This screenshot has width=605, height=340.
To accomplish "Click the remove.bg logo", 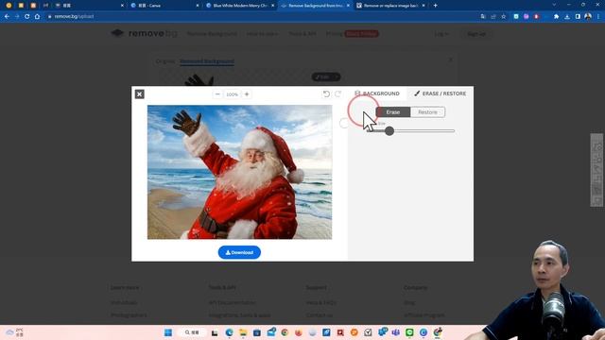I will point(145,34).
